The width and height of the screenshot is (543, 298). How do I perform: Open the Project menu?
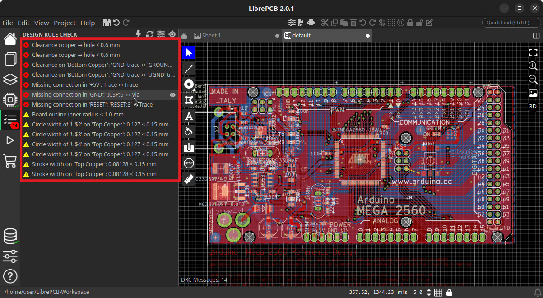pyautogui.click(x=65, y=23)
